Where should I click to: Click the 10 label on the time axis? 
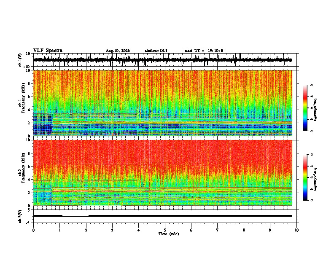click(x=296, y=230)
